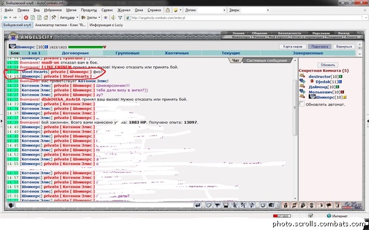Clear chat input with the eraser icon
The width and height of the screenshot is (369, 230).
[x=208, y=205]
